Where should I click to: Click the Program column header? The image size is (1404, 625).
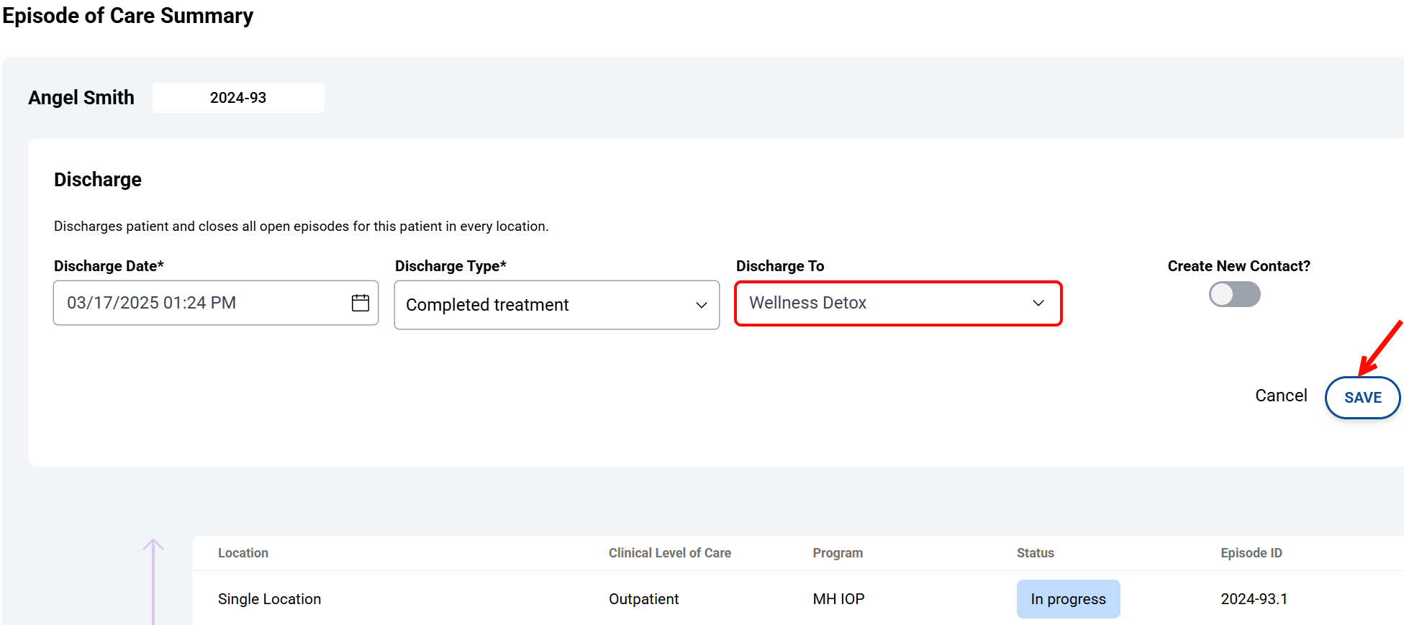[x=838, y=553]
